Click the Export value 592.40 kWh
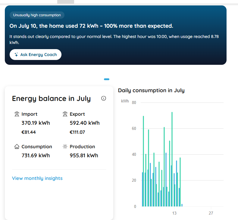This screenshot has height=220, width=238. click(x=85, y=123)
